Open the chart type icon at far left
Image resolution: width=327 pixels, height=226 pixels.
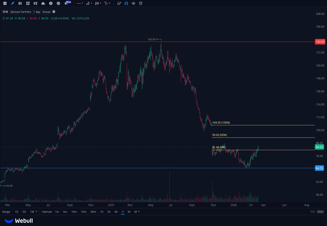[5, 3]
